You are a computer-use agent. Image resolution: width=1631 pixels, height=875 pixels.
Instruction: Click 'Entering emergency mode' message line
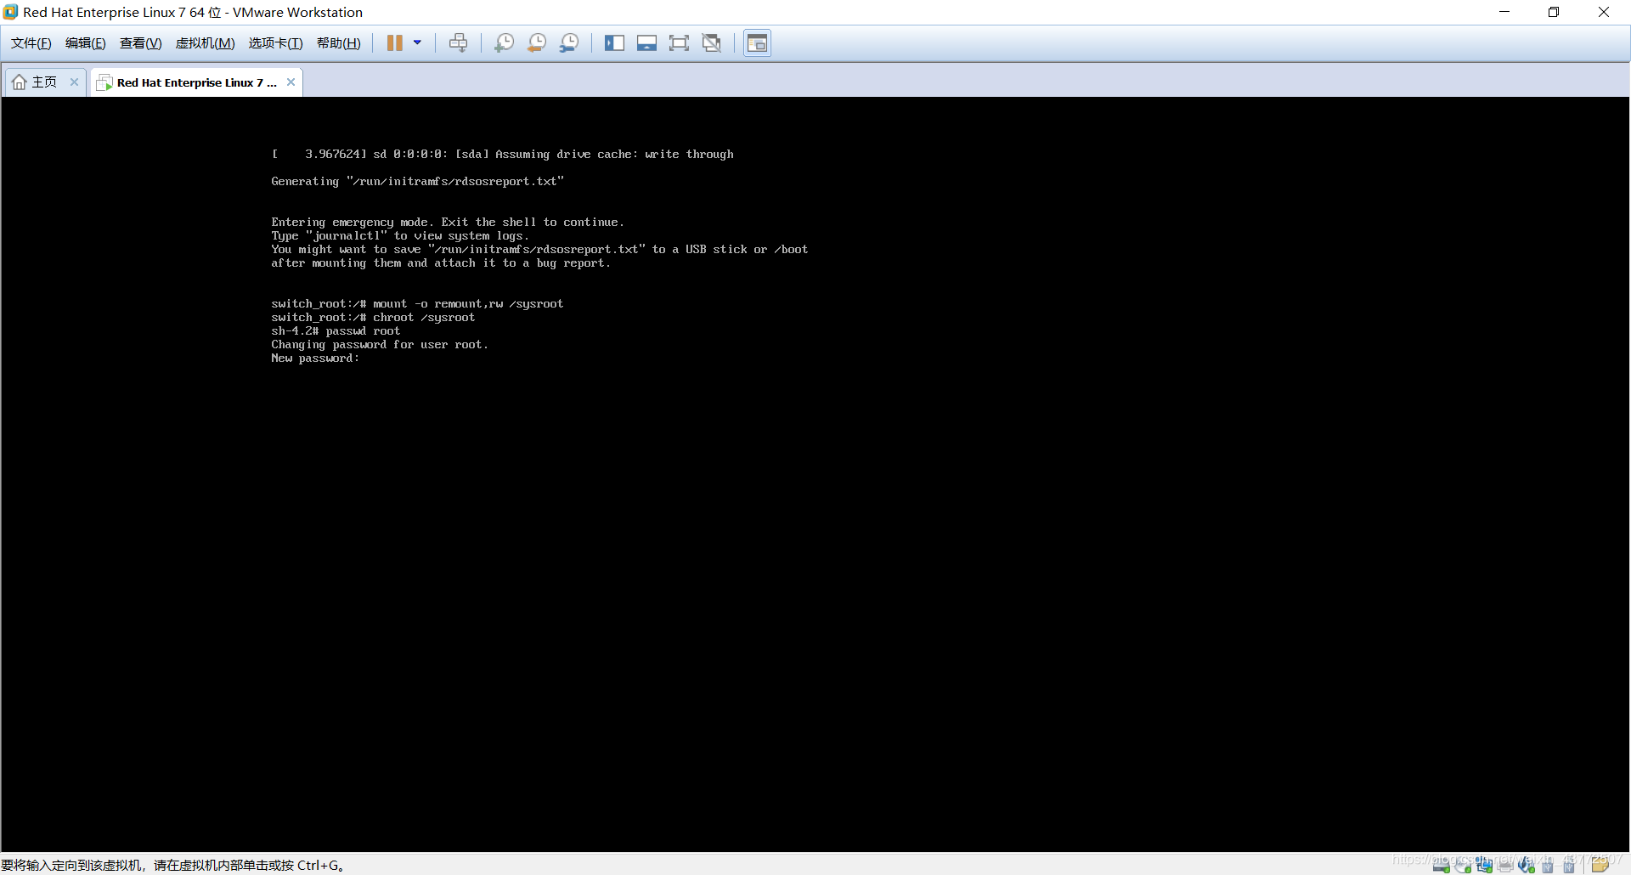click(x=448, y=223)
